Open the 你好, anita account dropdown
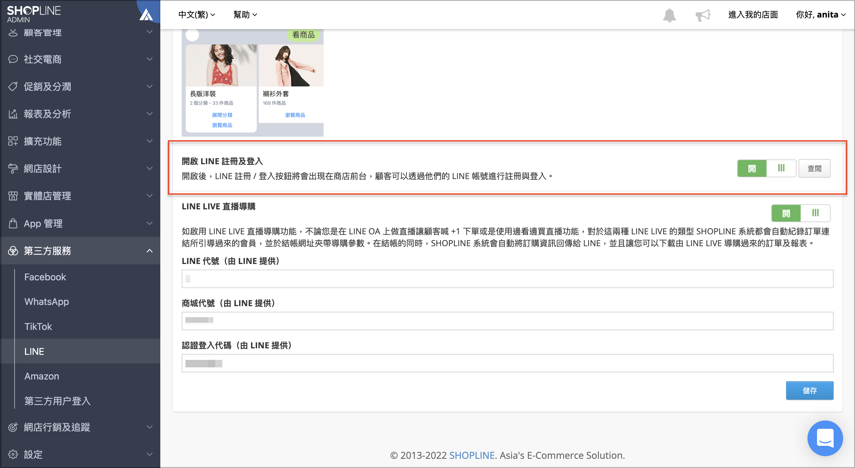Viewport: 855px width, 468px height. point(821,15)
